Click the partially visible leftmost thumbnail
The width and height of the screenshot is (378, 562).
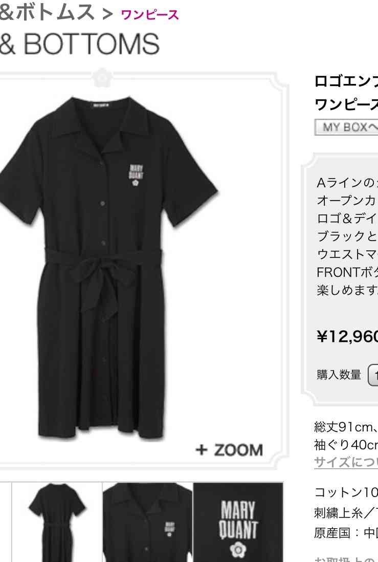[6, 522]
